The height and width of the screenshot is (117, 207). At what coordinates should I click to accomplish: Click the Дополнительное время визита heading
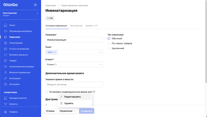pos(65,73)
